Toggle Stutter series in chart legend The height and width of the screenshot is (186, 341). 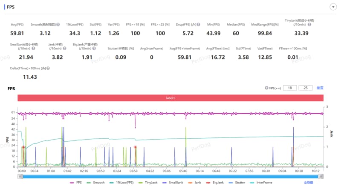coord(237,183)
